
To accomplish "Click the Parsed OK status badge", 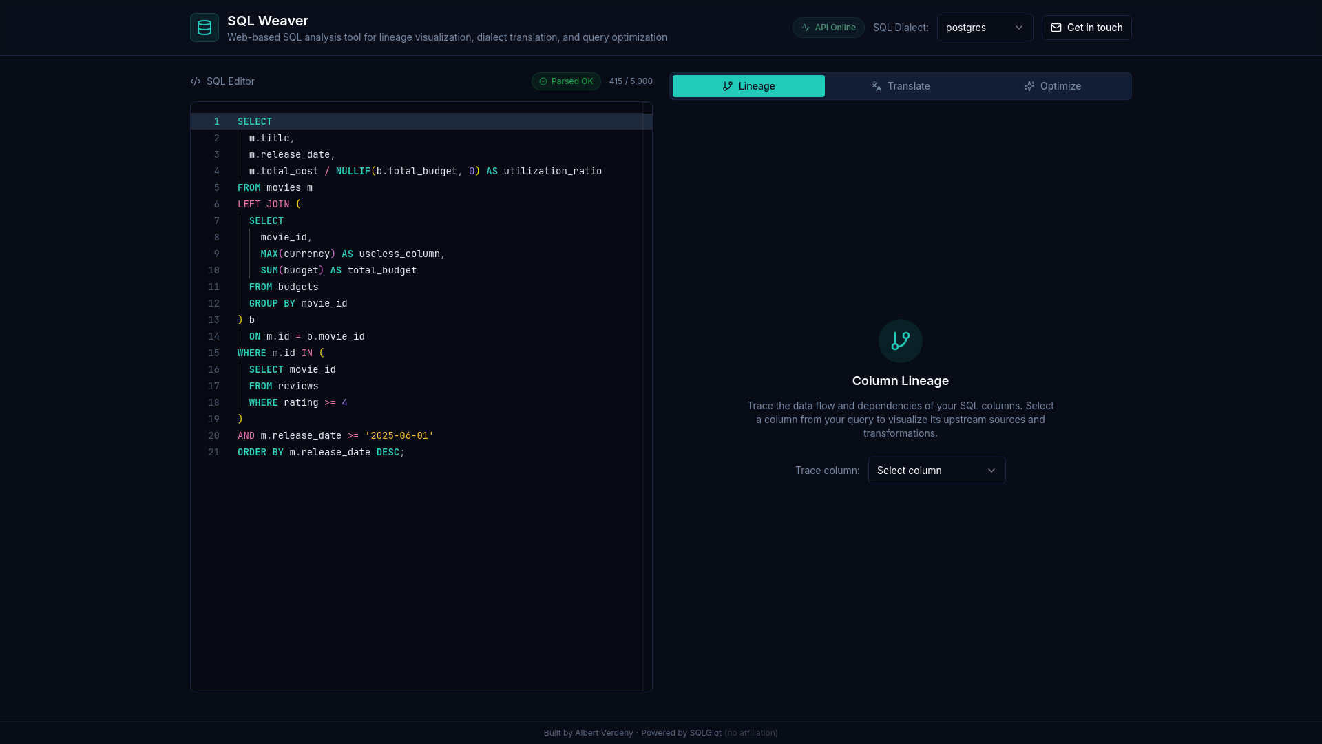I will [x=566, y=81].
